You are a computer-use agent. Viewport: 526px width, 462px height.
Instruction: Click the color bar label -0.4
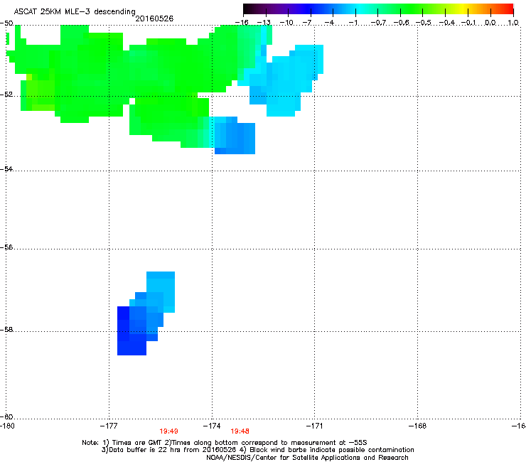(x=446, y=23)
